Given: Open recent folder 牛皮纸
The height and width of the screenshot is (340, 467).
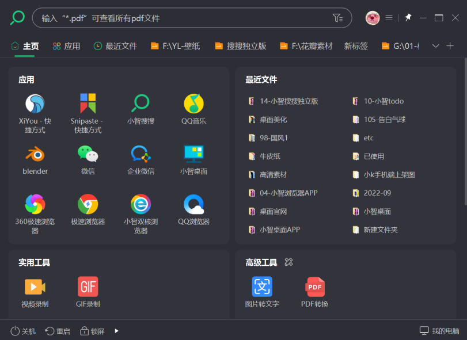Looking at the screenshot, I should pyautogui.click(x=264, y=156).
